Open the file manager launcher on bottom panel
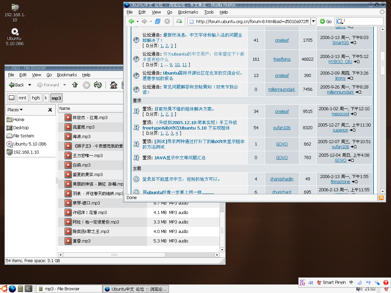The image size is (391, 293). coord(20,289)
